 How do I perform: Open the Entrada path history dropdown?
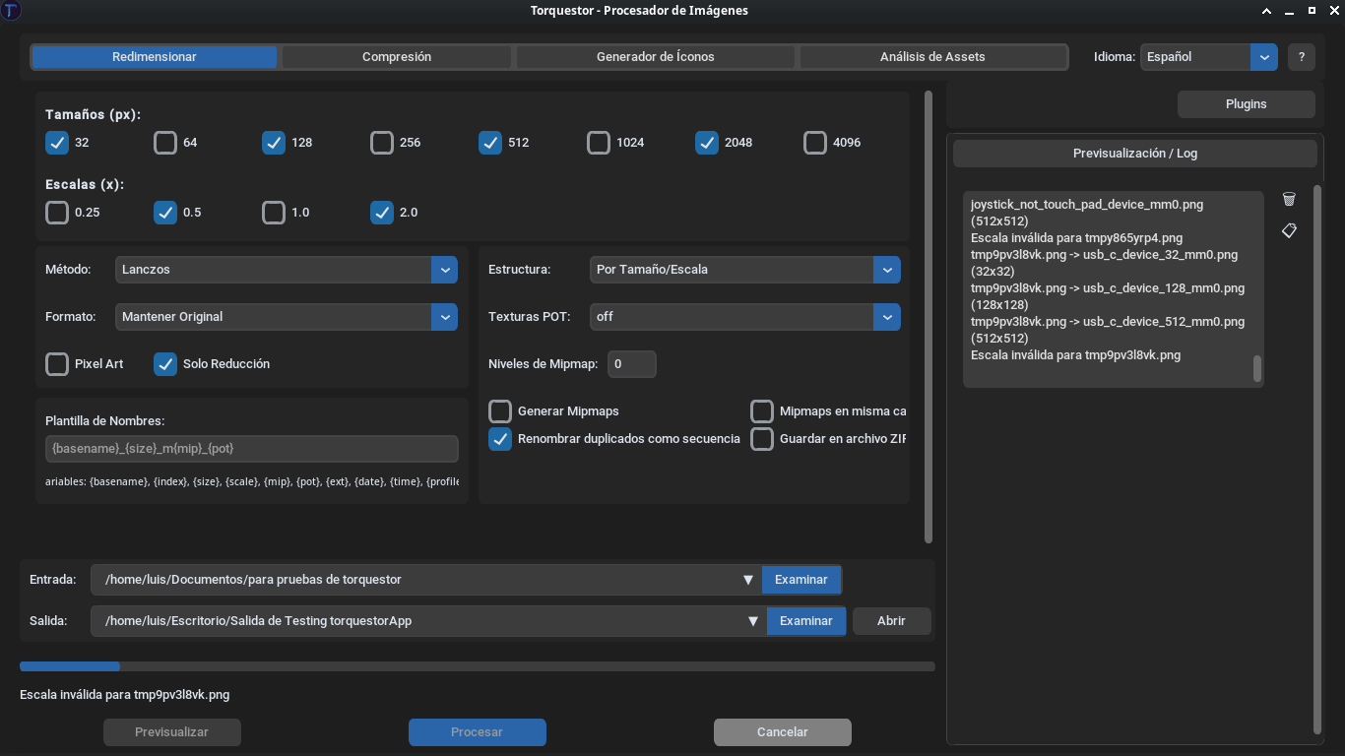click(747, 580)
